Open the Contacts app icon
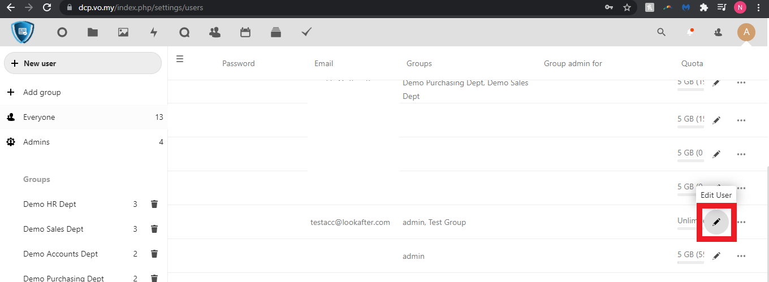Screen dimensions: 769x282 tap(215, 32)
